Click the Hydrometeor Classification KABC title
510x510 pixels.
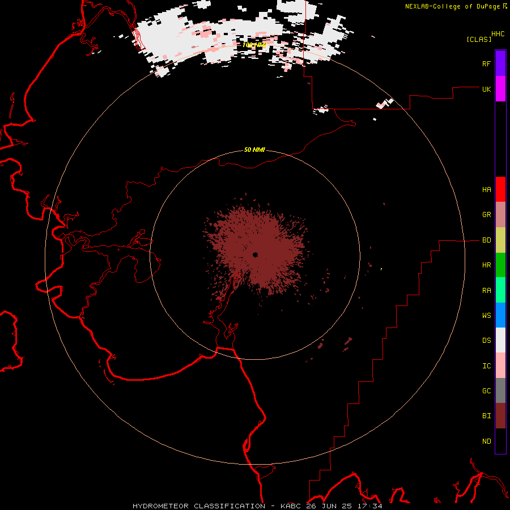coord(257,506)
